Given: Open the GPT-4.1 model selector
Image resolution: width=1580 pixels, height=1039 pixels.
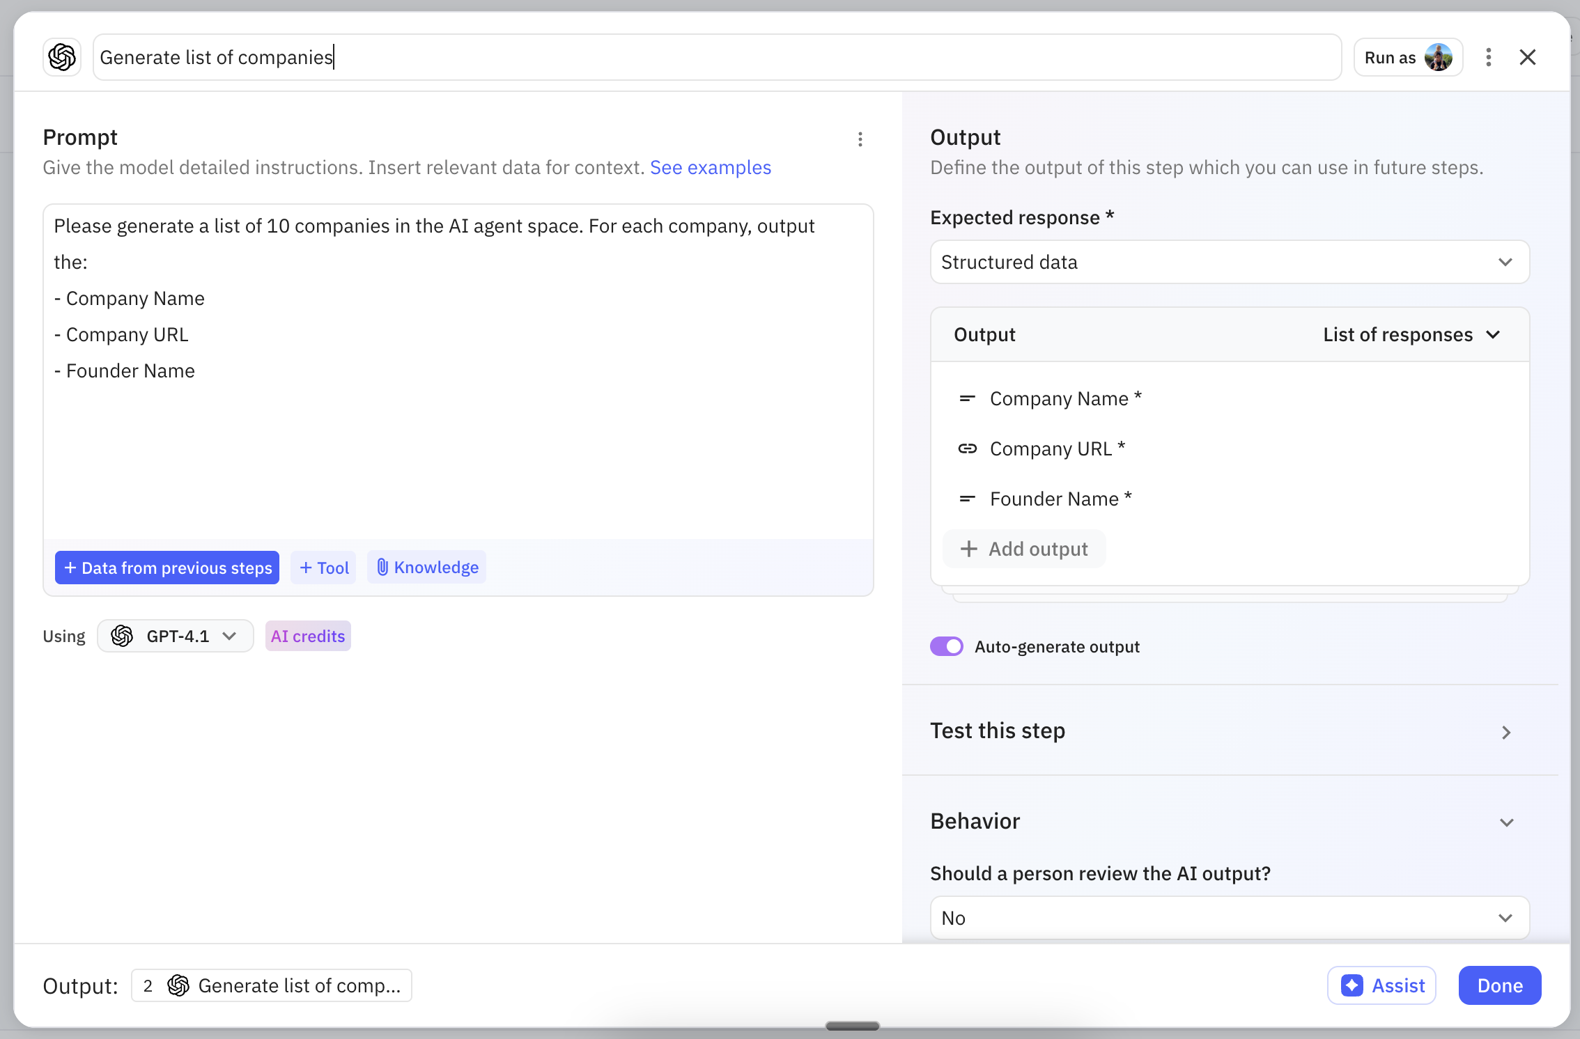Looking at the screenshot, I should point(175,636).
